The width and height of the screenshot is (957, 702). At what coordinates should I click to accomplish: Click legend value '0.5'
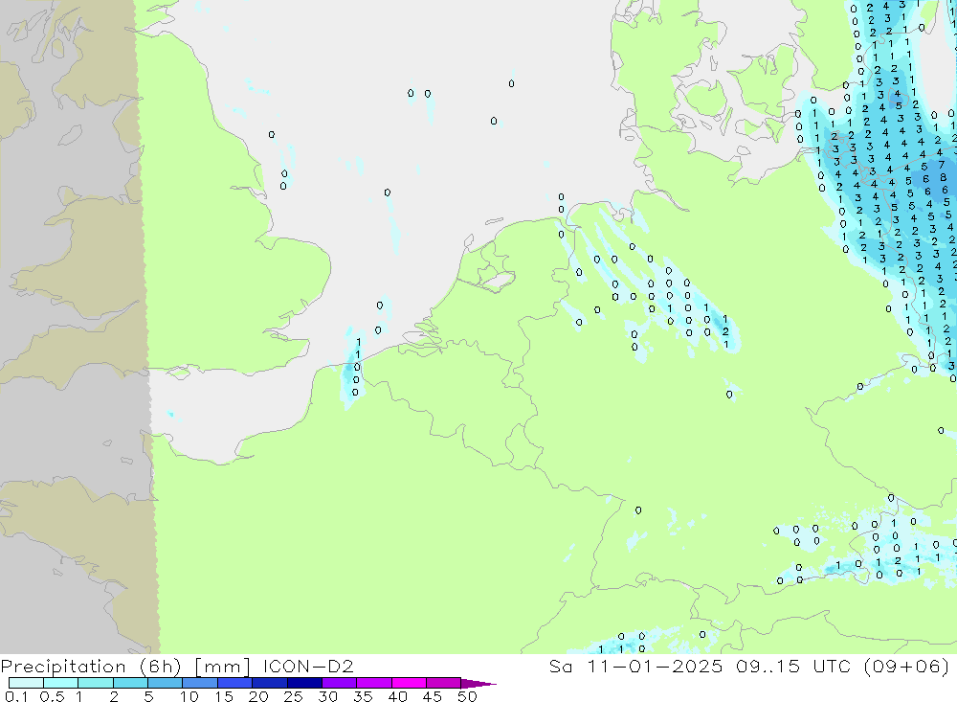point(52,696)
